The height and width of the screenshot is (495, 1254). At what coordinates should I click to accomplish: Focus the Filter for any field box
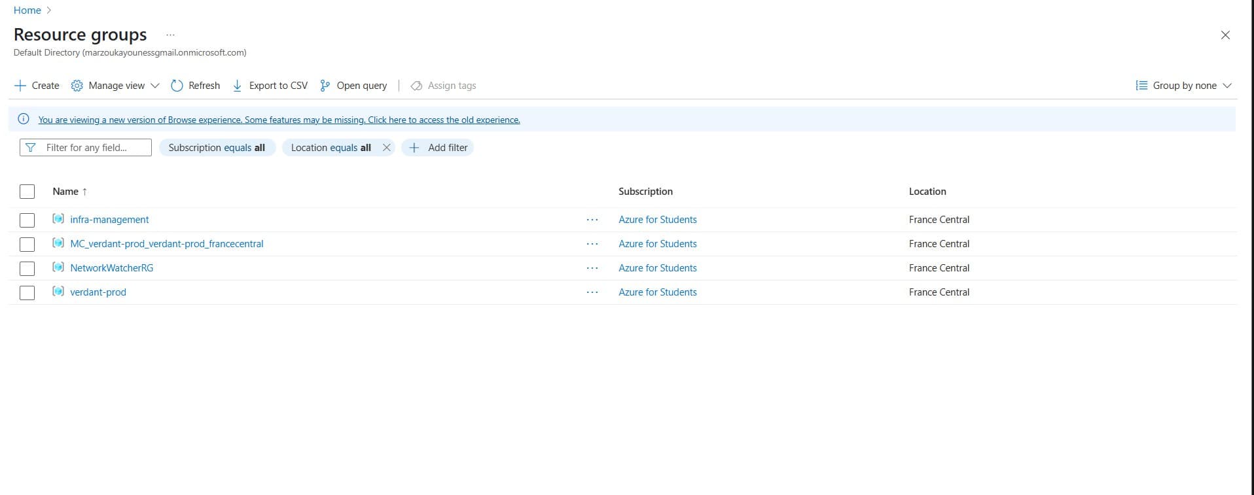click(x=92, y=148)
